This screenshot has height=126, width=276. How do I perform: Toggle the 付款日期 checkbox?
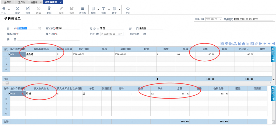click(x=102, y=34)
